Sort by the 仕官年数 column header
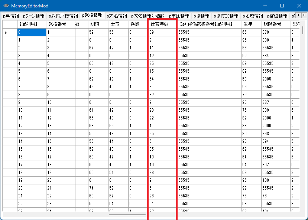The width and height of the screenshot is (308, 220). tap(162, 24)
